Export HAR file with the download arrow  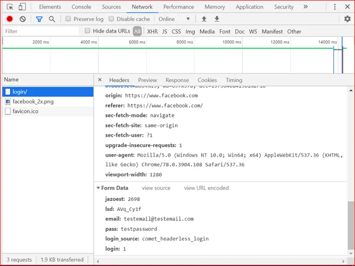217,19
